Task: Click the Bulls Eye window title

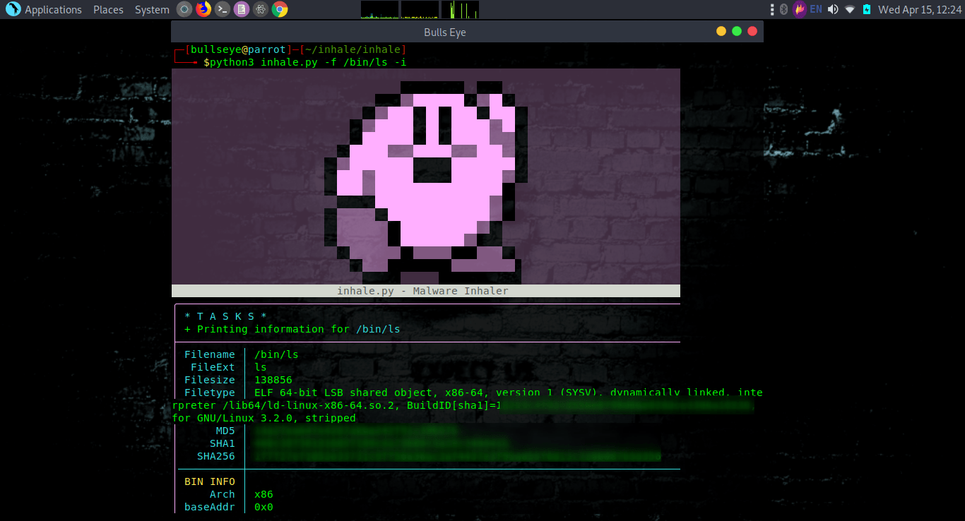Action: [445, 32]
